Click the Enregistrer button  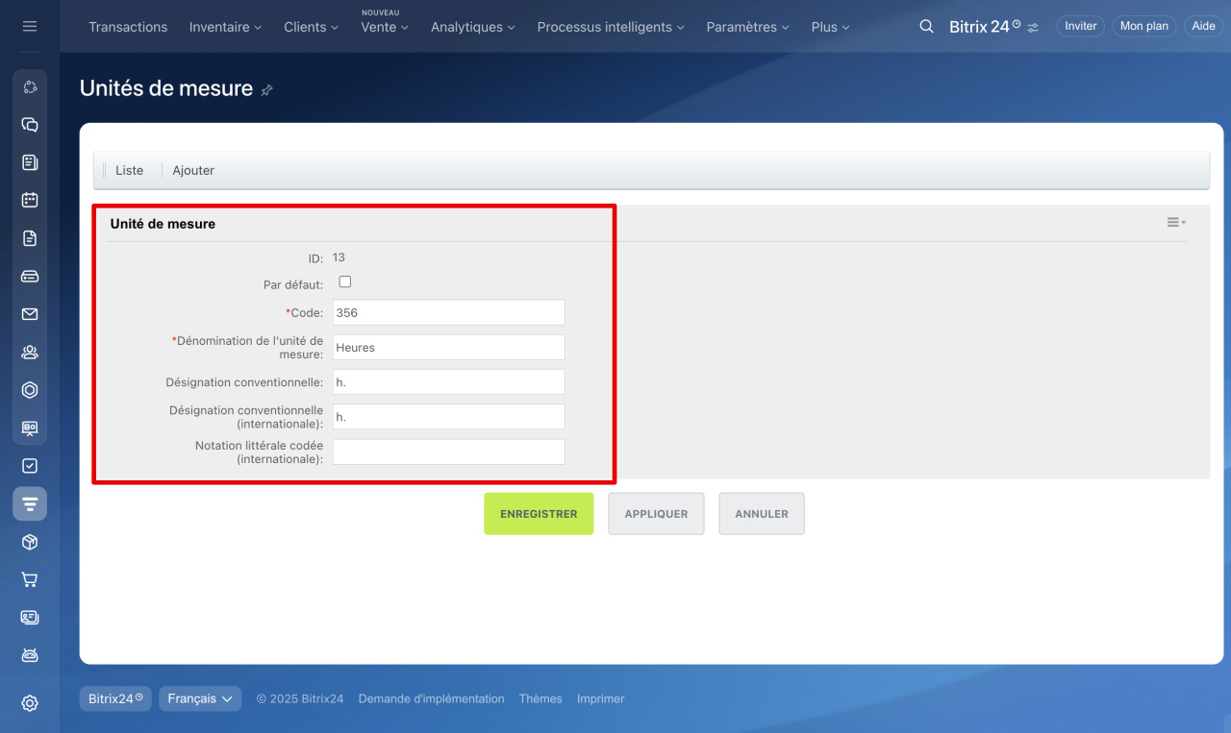pos(539,514)
